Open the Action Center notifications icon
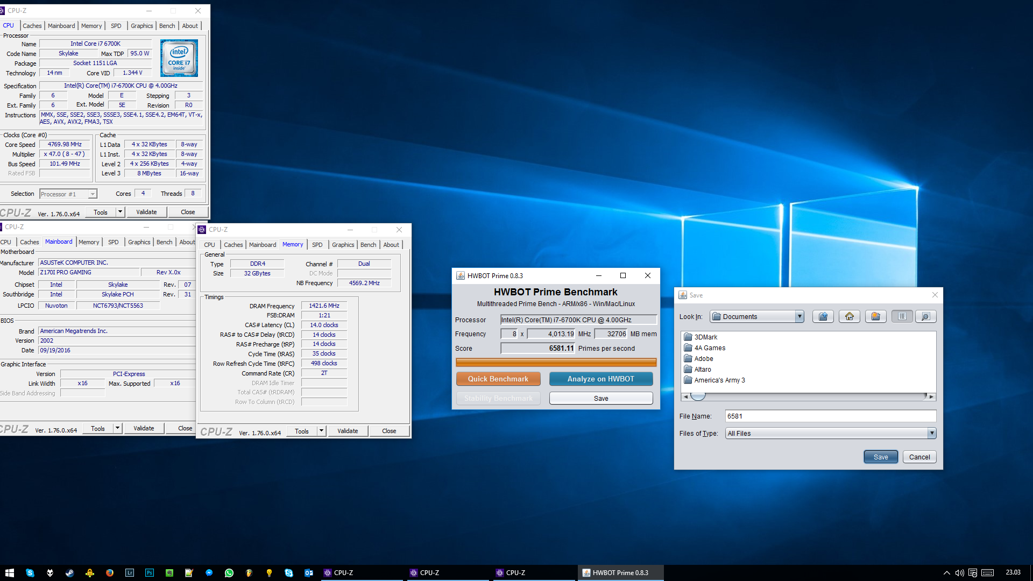Viewport: 1033px width, 581px height. pyautogui.click(x=973, y=573)
